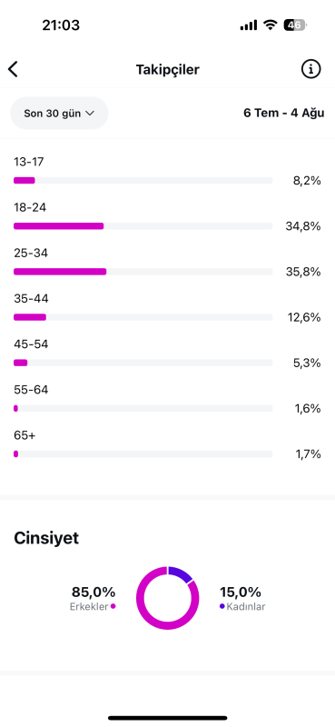
Task: Select the 18-24 age group bar
Action: pyautogui.click(x=143, y=225)
